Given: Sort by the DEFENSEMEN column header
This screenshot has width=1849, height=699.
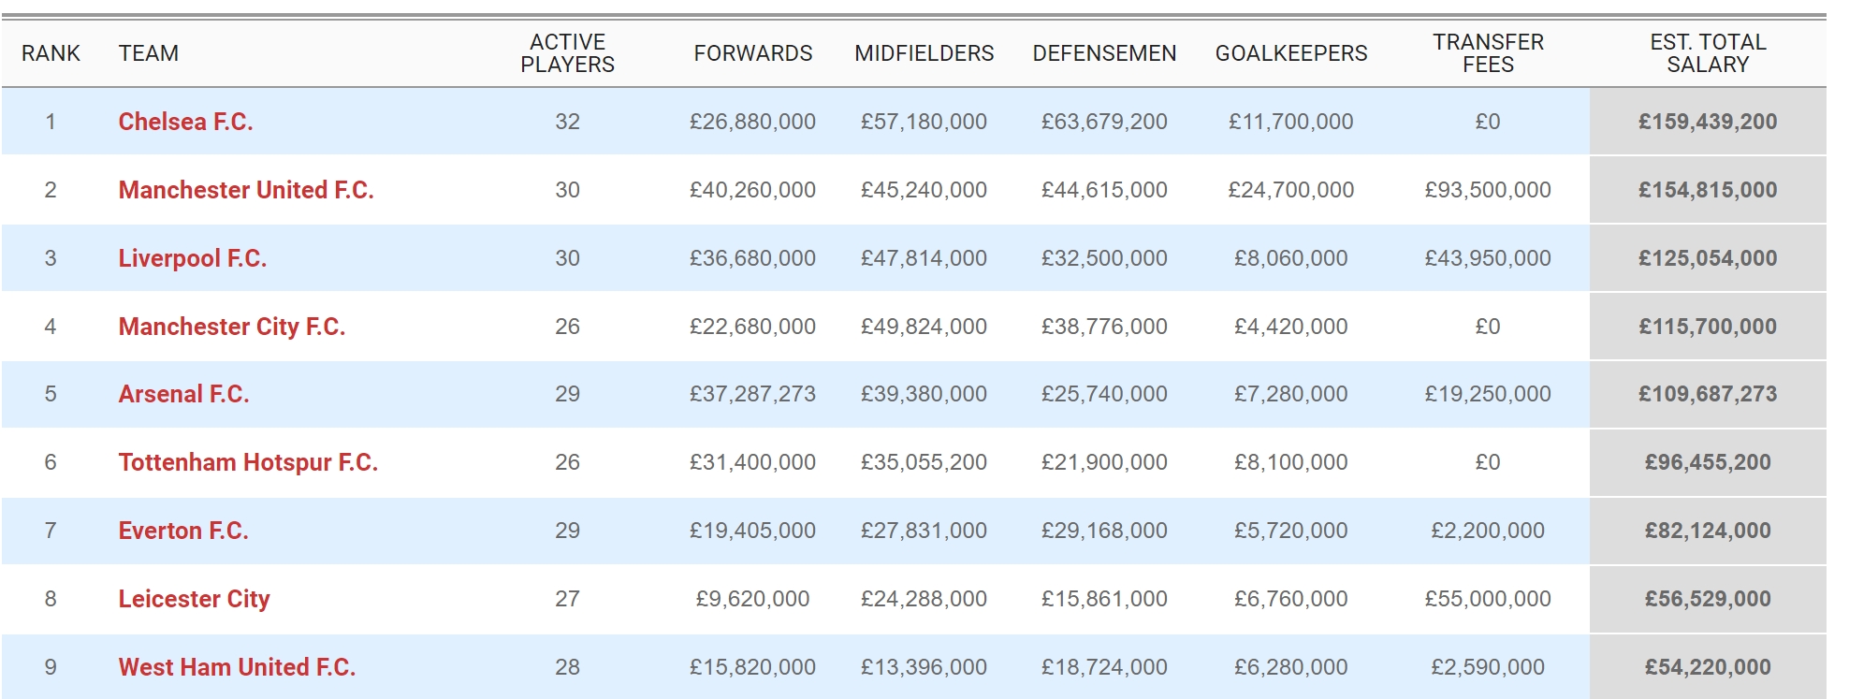Looking at the screenshot, I should coord(1104,53).
